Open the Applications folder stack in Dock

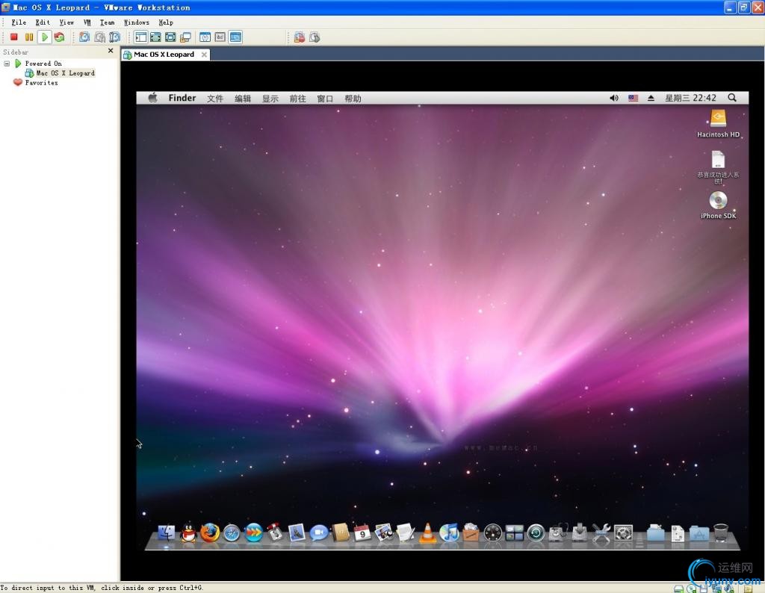[x=699, y=533]
